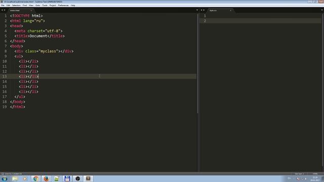Viewport: 324px width, 182px height.
Task: Open the Goto menu
Action: (x=38, y=6)
